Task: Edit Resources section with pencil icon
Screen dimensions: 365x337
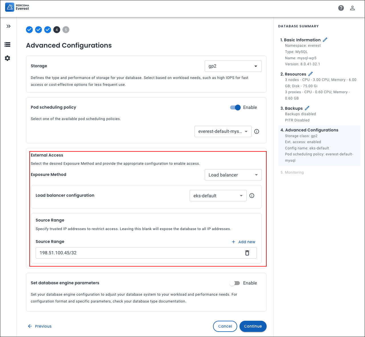Action: tap(311, 74)
